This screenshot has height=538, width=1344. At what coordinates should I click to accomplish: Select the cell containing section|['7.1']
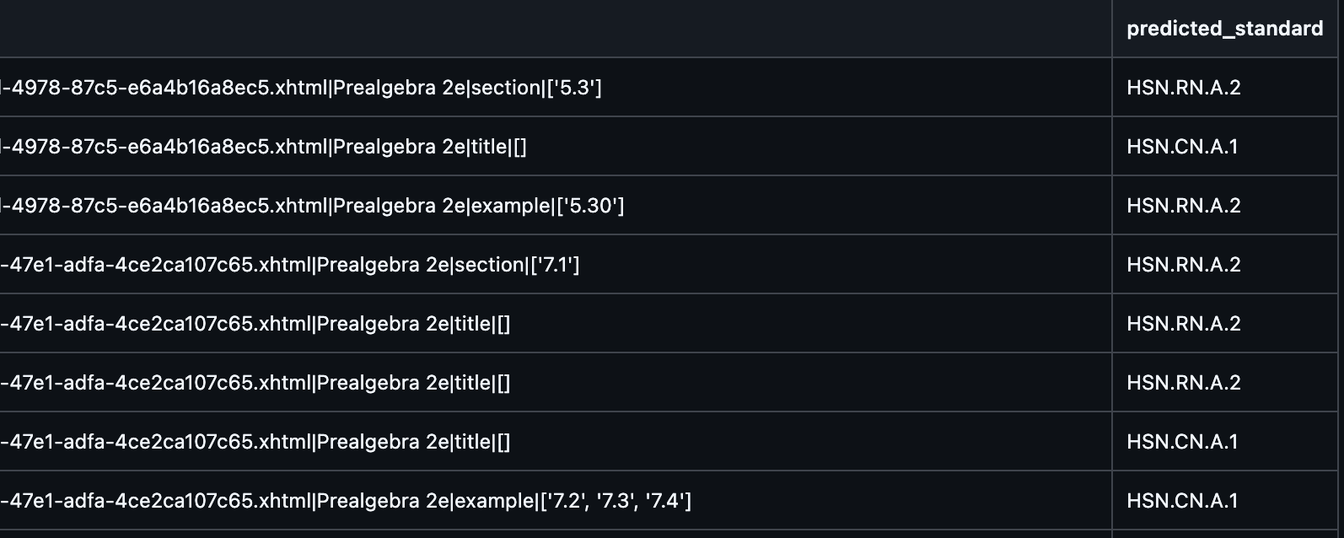pyautogui.click(x=556, y=265)
